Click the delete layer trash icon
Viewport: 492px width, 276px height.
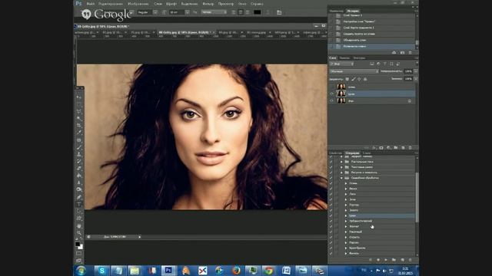pos(410,147)
